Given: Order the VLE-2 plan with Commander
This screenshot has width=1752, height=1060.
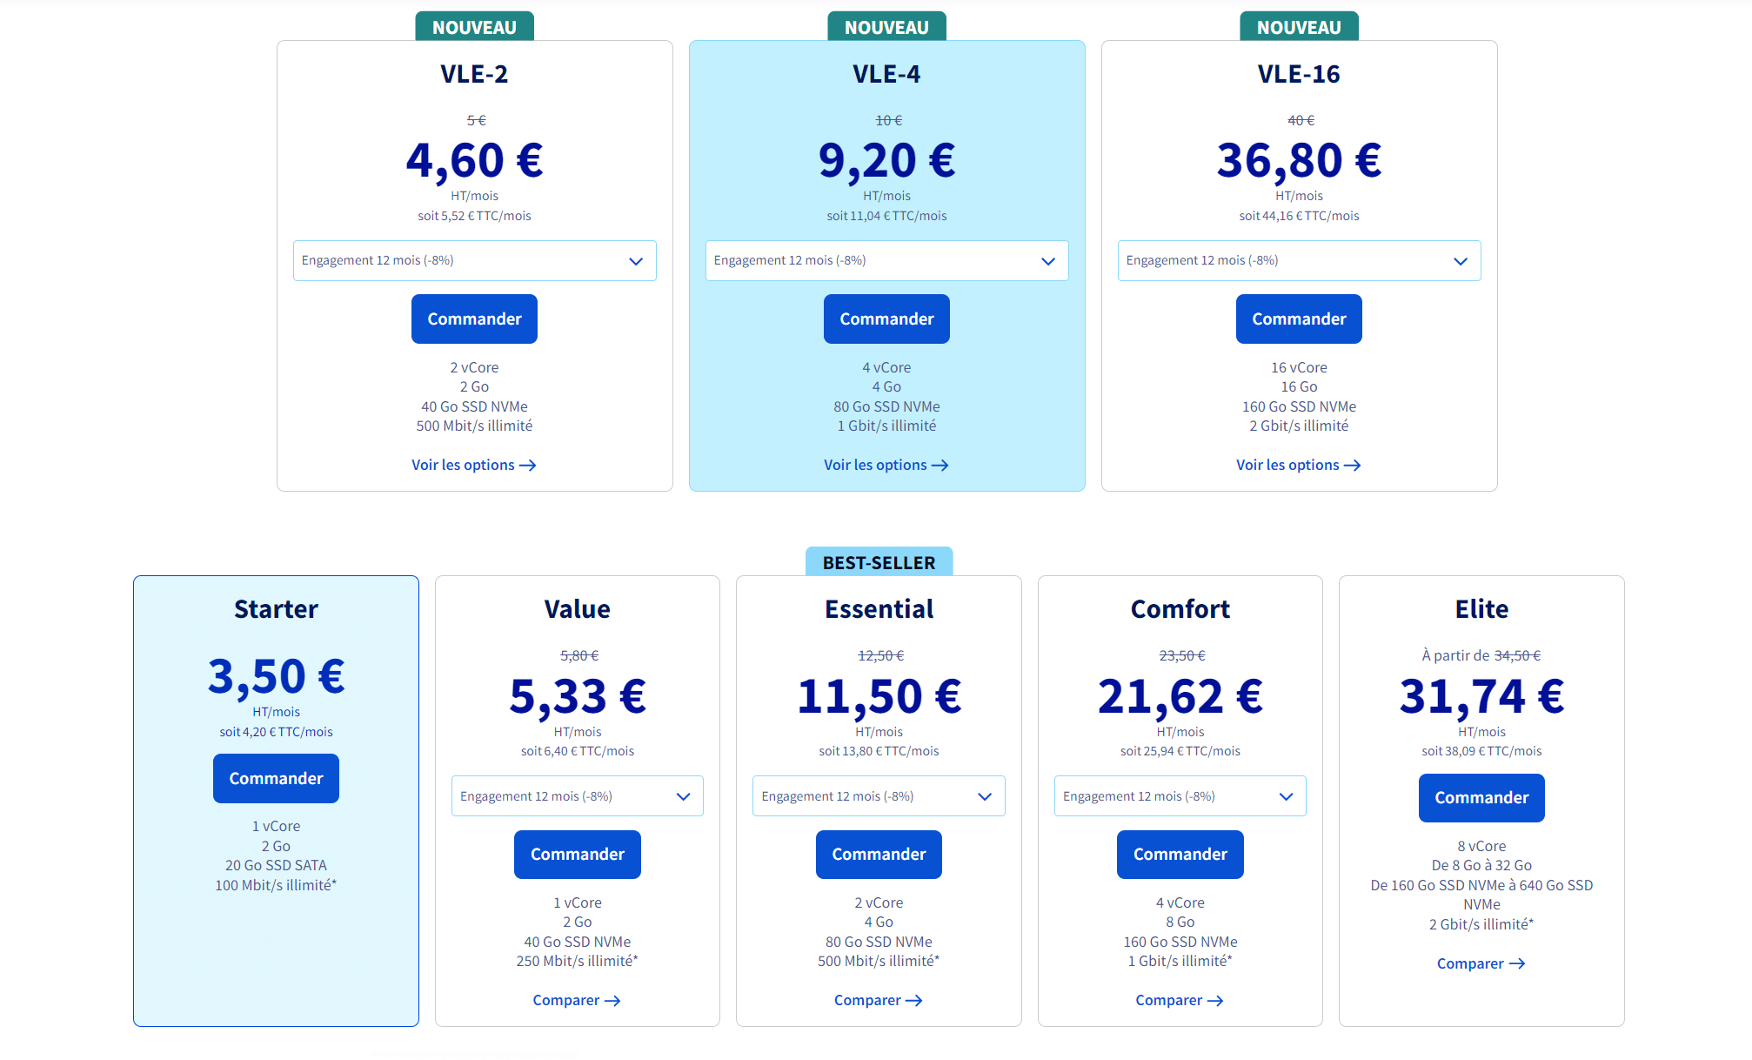Looking at the screenshot, I should coord(474,319).
